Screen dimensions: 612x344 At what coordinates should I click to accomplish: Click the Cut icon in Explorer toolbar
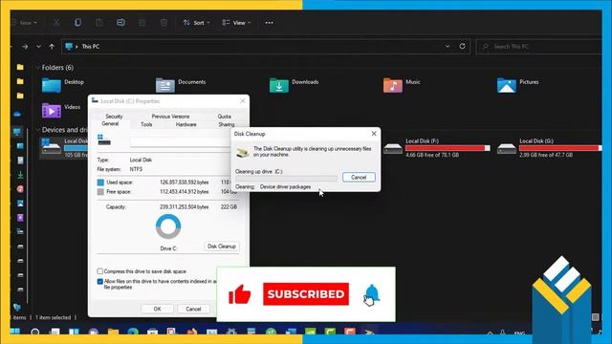tap(56, 23)
